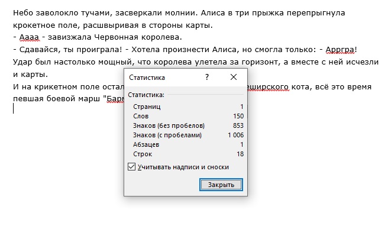
Task: Toggle Учитывать надписи и сноски checkbox
Action: (132, 167)
